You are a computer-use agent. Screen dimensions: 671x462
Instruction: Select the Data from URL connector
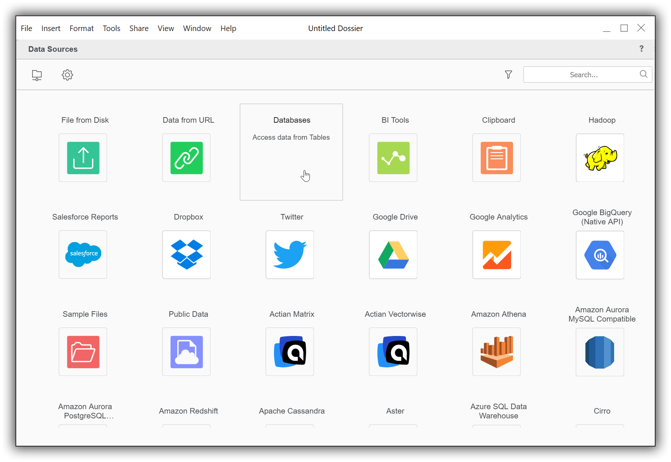pos(186,158)
